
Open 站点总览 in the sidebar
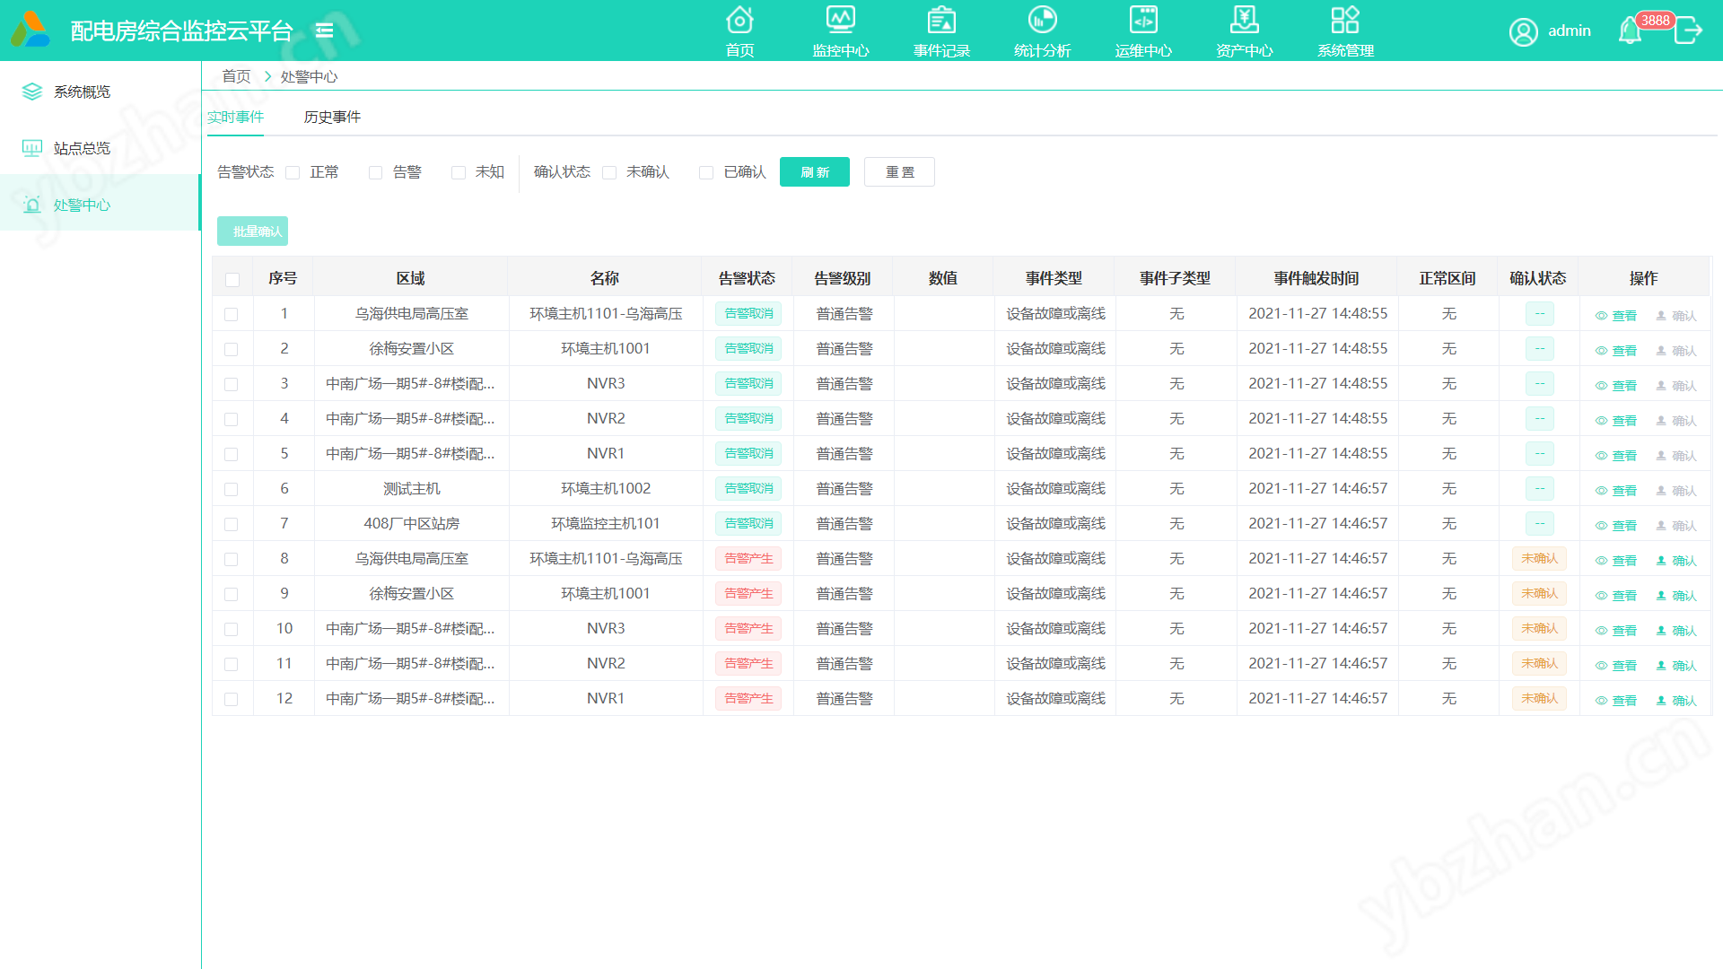click(100, 148)
